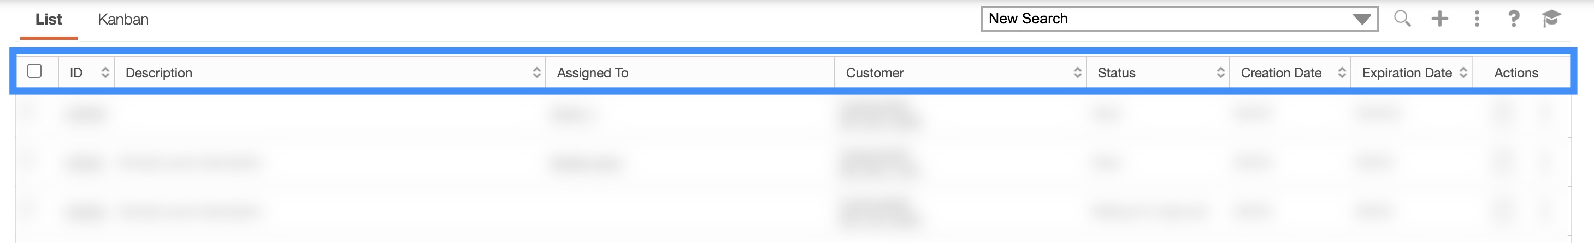
Task: Tick the select-all checkbox in header
Action: 34,71
